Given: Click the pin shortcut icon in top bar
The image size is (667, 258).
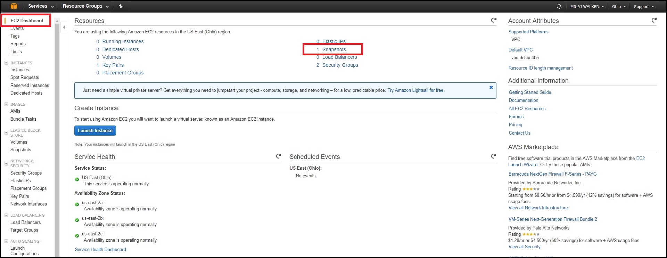Looking at the screenshot, I should [121, 6].
